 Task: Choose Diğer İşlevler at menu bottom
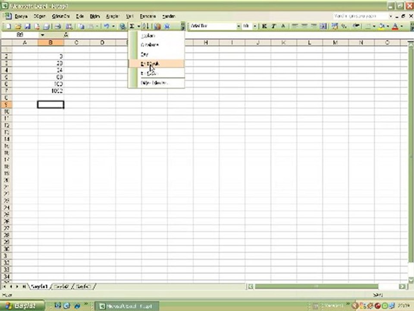click(156, 83)
